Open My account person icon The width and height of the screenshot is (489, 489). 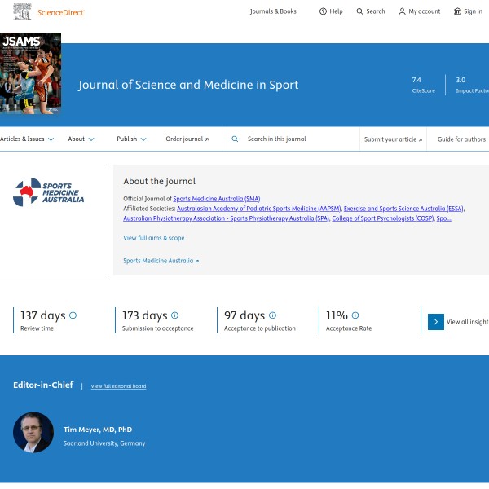tap(402, 11)
